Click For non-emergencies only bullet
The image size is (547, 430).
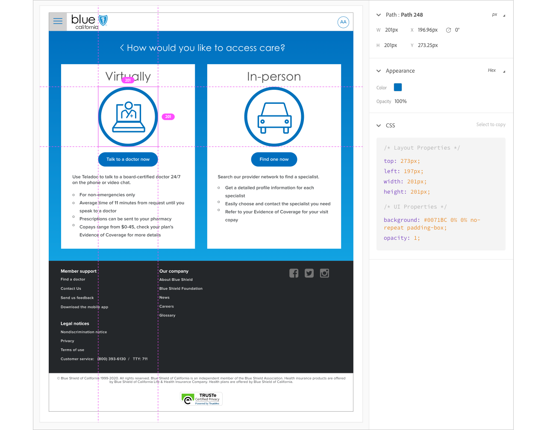click(107, 195)
